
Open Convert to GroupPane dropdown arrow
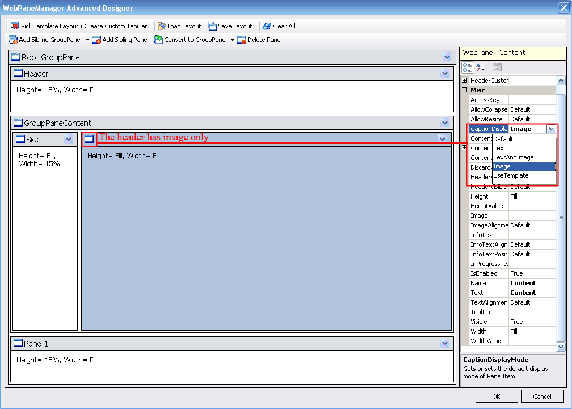[232, 40]
